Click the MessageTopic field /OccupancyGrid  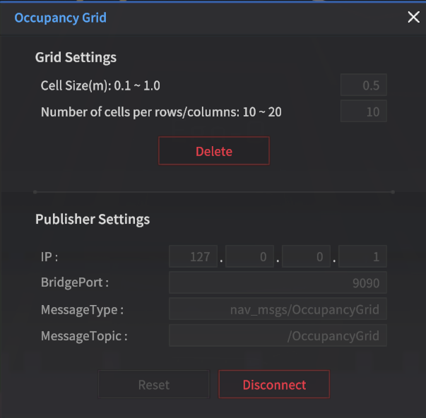tap(278, 335)
